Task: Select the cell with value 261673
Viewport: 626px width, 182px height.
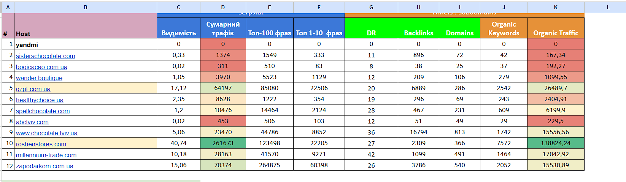Action: [223, 143]
